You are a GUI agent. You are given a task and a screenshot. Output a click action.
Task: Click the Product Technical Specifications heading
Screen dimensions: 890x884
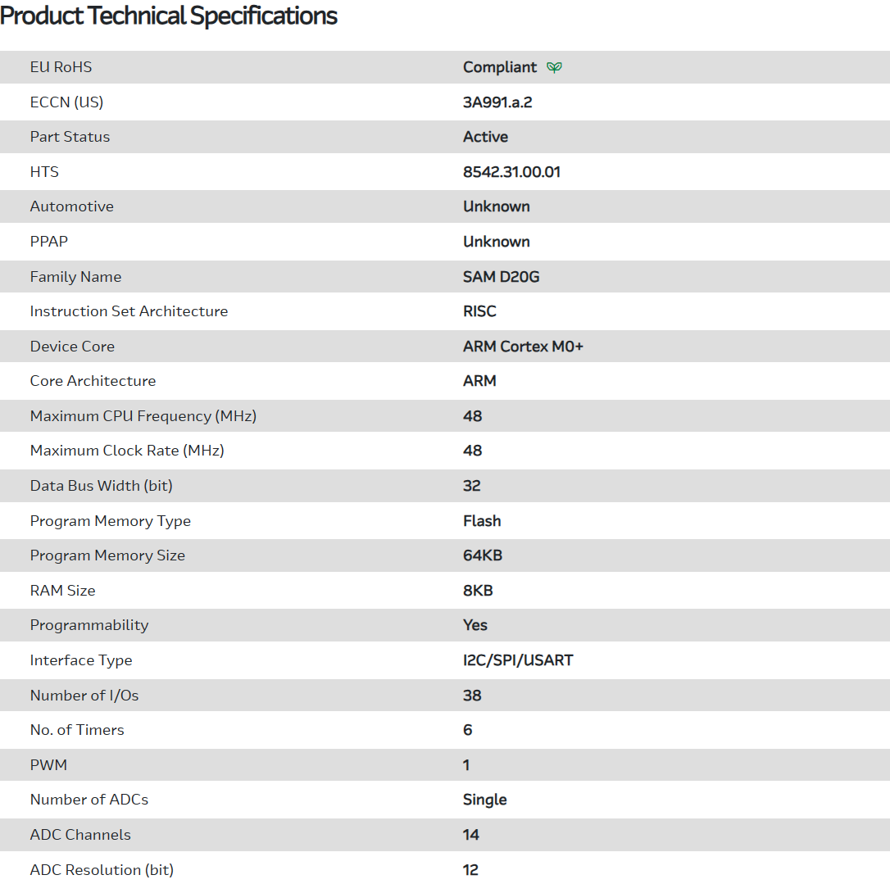169,16
